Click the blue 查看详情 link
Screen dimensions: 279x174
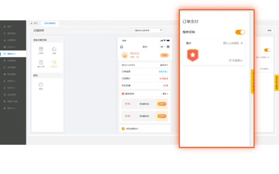[164, 72]
